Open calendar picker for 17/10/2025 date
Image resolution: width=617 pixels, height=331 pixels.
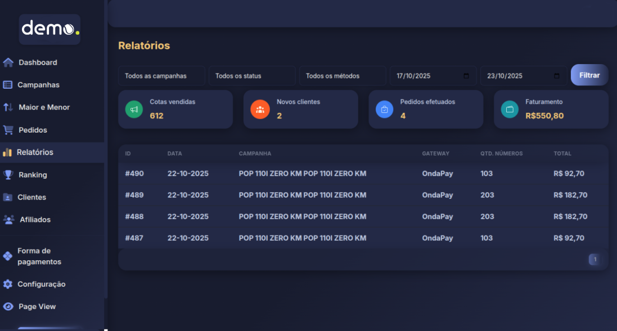466,76
